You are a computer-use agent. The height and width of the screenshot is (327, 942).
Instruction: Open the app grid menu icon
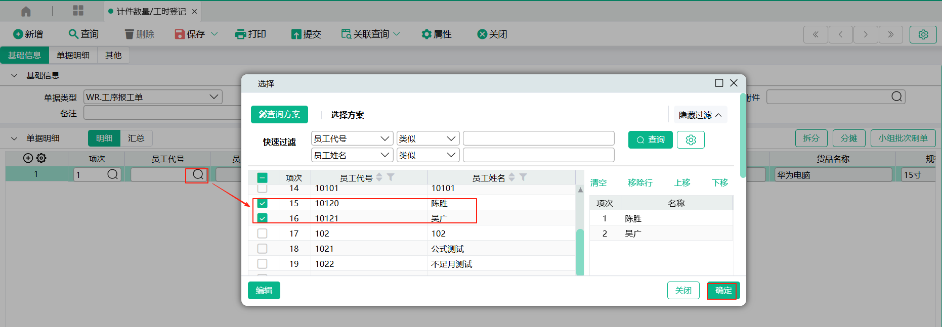(x=78, y=11)
